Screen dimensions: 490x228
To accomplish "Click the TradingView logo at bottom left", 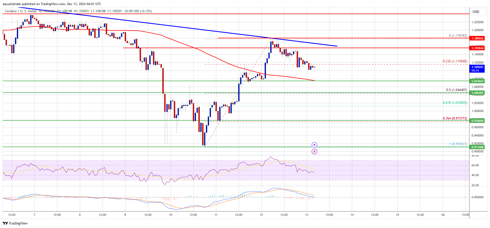I will point(15,223).
